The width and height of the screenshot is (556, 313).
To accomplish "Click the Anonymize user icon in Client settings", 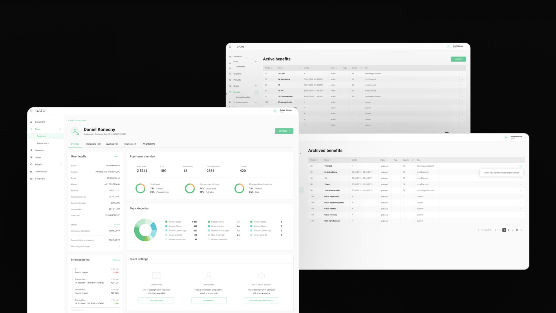I will pos(209,275).
